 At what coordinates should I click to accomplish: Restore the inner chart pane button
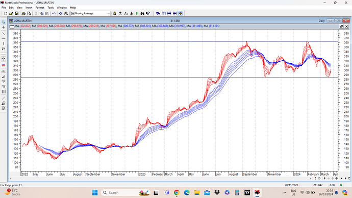(341, 26)
